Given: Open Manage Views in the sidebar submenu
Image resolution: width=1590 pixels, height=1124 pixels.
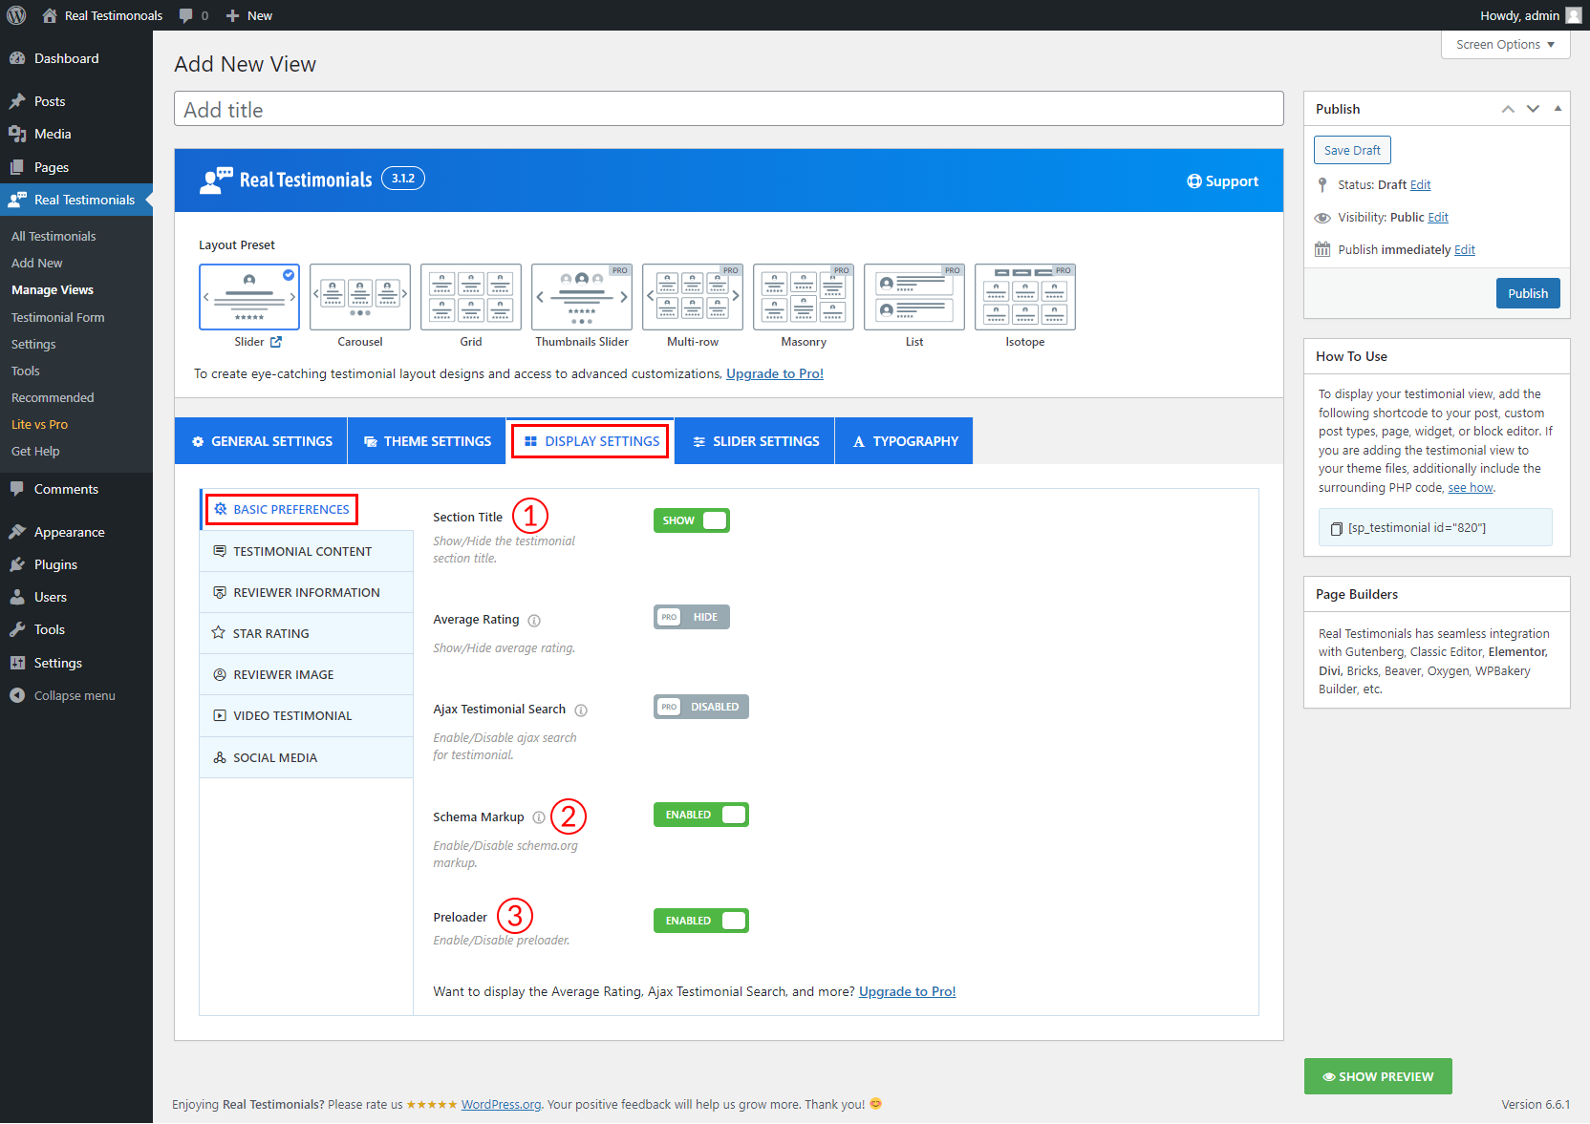Looking at the screenshot, I should (x=53, y=290).
